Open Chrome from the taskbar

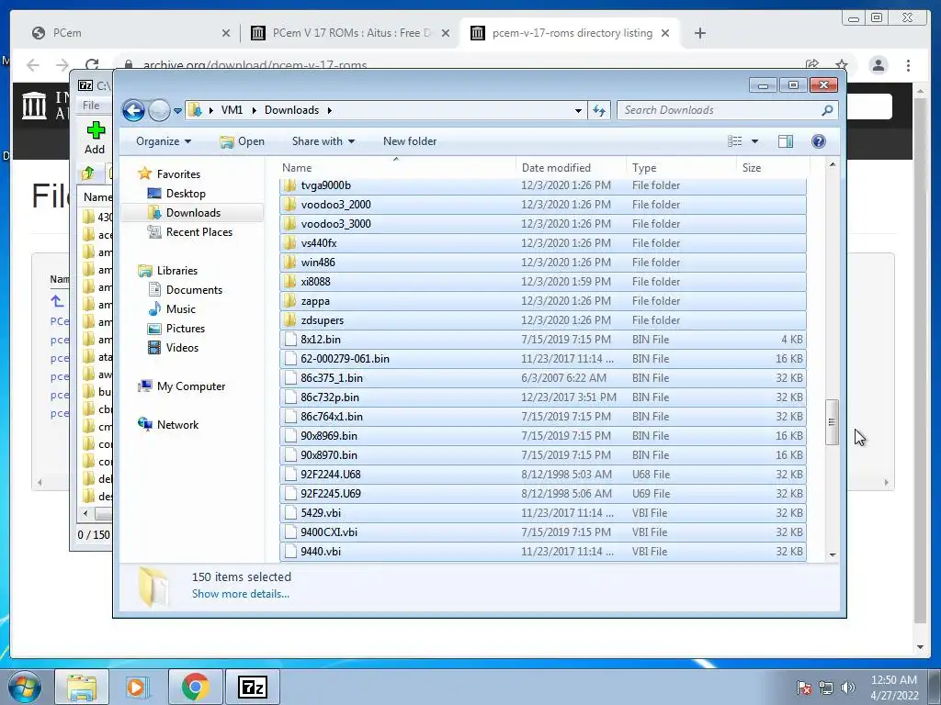pyautogui.click(x=195, y=687)
